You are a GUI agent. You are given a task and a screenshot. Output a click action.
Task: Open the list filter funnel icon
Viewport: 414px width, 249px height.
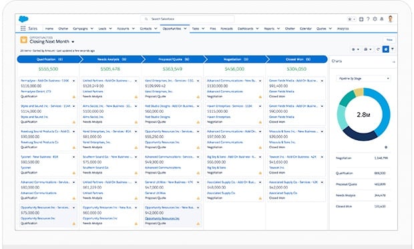tap(393, 49)
